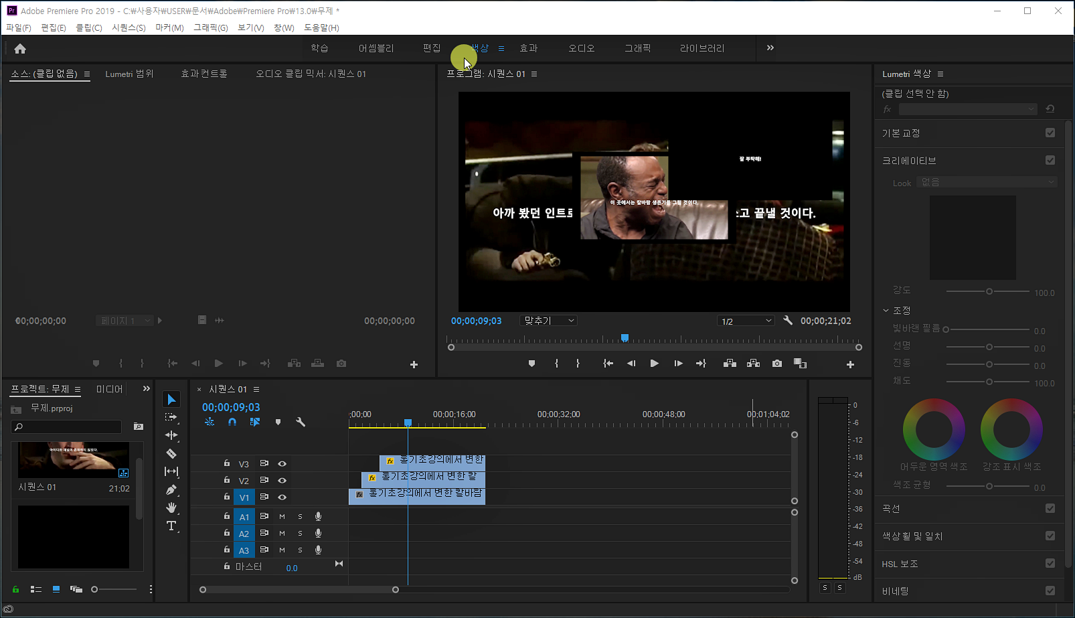Mute audio track A1
This screenshot has height=618, width=1075.
click(x=282, y=516)
